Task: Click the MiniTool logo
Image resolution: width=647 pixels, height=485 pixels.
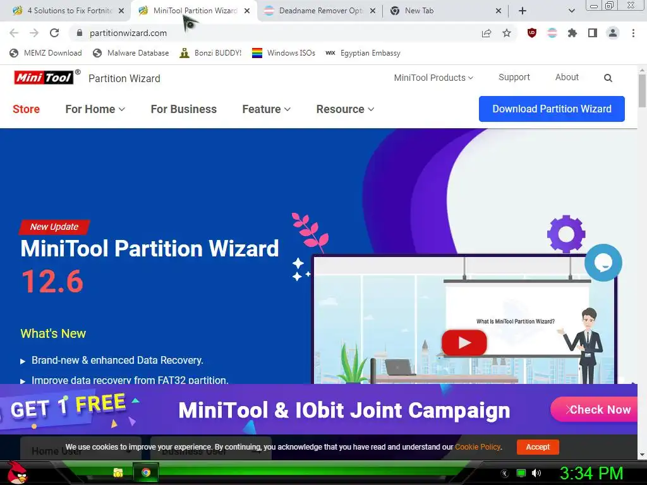Action: coord(44,78)
